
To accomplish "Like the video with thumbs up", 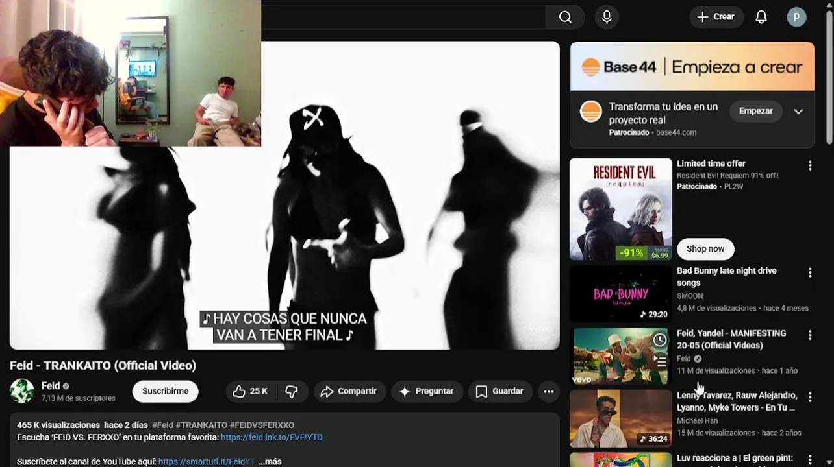I will pyautogui.click(x=251, y=391).
